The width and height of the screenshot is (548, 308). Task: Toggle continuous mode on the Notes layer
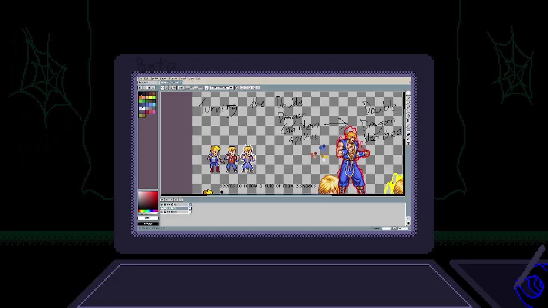[168, 212]
